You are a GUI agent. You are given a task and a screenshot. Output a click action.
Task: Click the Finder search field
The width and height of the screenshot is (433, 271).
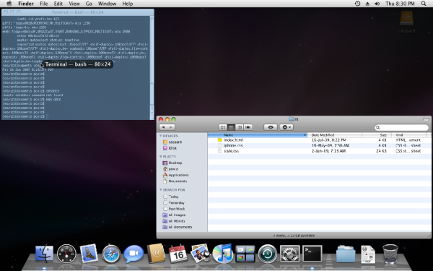(x=401, y=127)
